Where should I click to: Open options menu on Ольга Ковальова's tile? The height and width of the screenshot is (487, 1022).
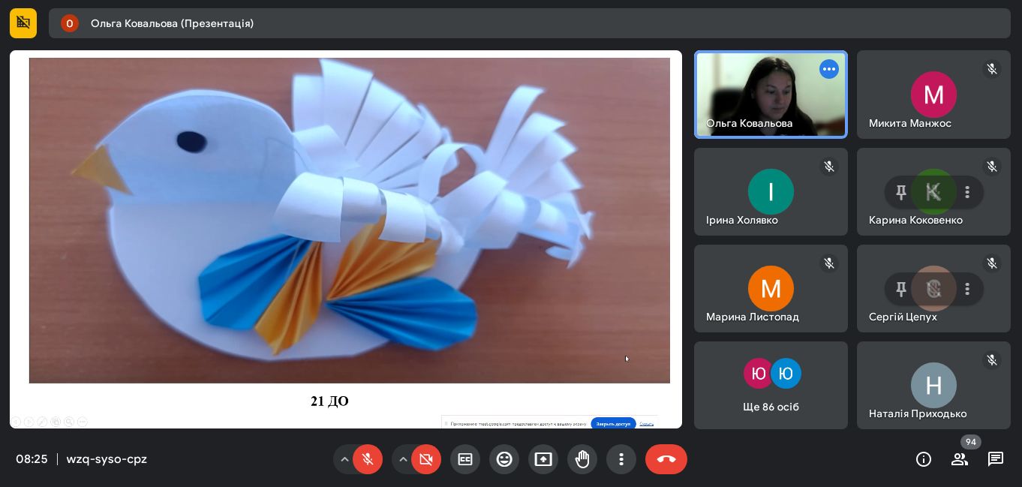coord(828,69)
